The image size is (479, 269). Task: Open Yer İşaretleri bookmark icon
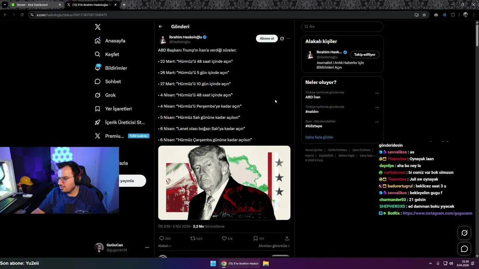[x=98, y=109]
